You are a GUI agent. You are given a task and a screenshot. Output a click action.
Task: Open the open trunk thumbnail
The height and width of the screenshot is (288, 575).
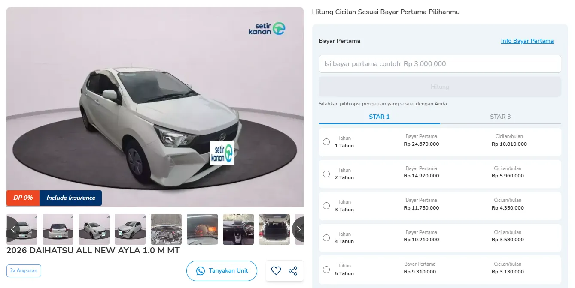274,229
